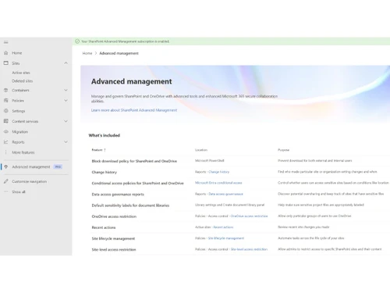Click the Microsoft PowerShell location cell

tap(210, 161)
